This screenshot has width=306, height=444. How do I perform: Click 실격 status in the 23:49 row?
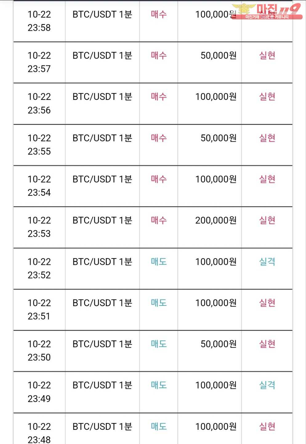267,385
